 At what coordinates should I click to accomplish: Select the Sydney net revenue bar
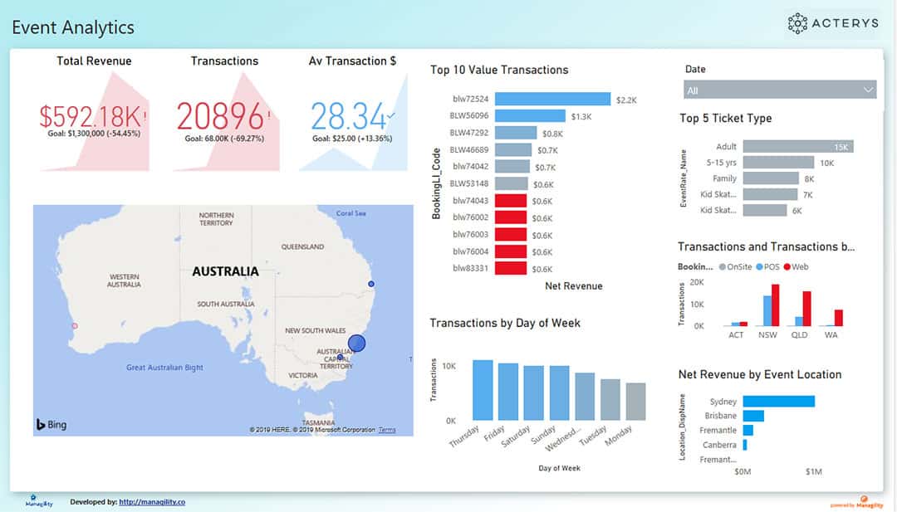click(x=778, y=402)
